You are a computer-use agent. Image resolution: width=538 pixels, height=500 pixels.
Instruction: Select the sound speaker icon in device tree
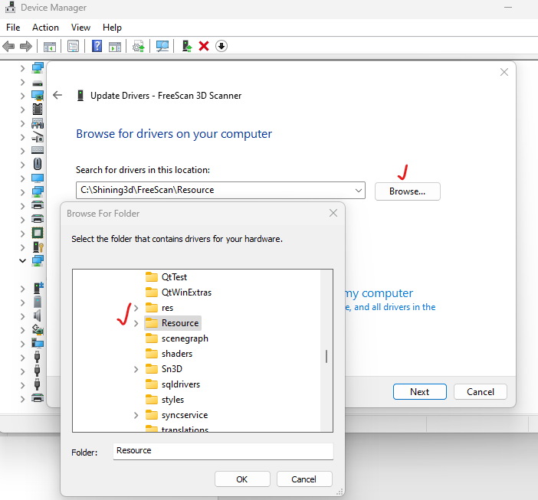[x=38, y=316]
